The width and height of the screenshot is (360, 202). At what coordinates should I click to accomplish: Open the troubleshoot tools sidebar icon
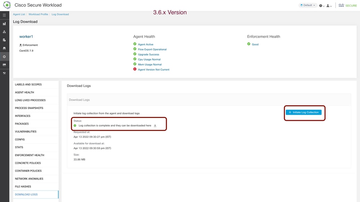point(4,73)
